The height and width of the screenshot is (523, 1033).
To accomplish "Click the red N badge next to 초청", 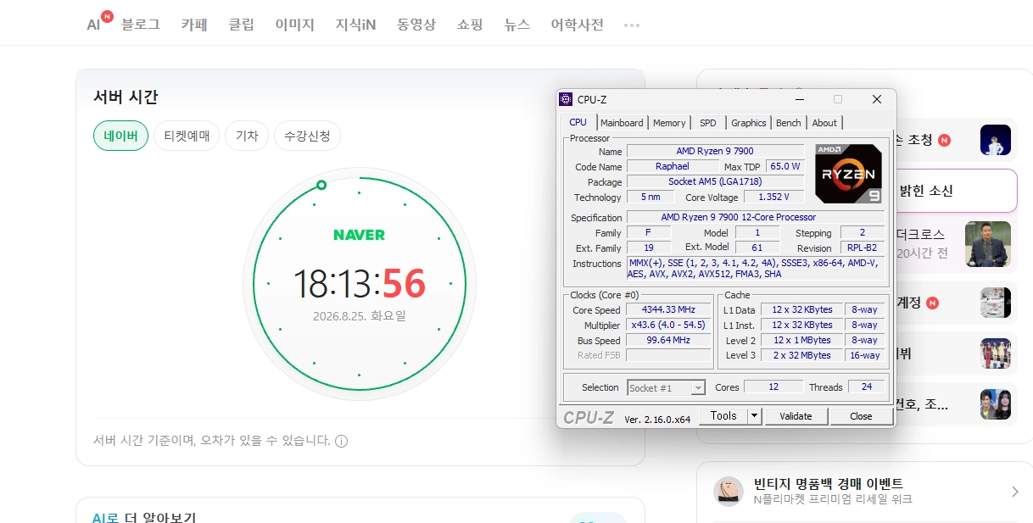I will point(944,140).
